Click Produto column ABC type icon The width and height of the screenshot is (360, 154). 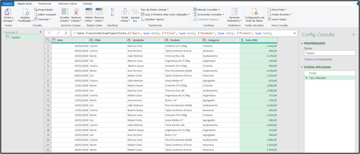167,40
